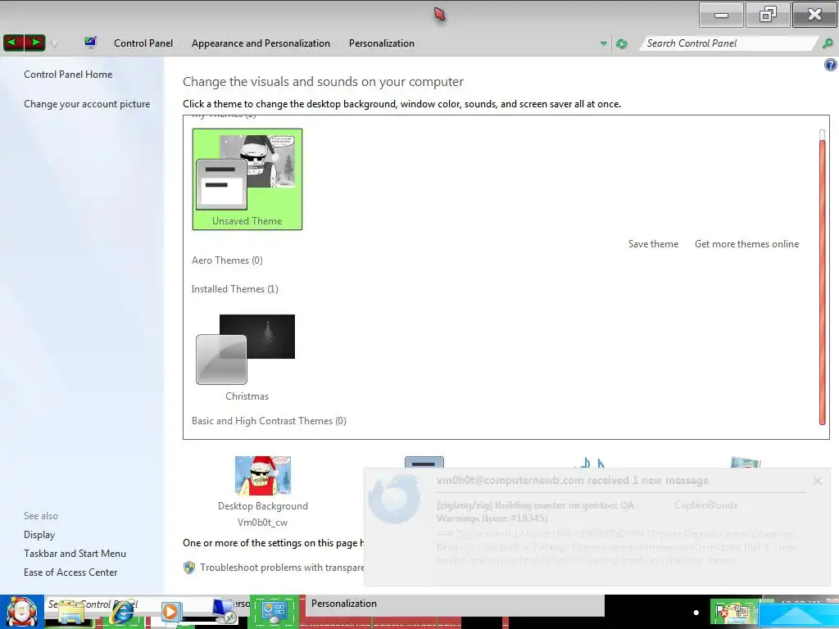Open recent pages dropdown beside navigation arrows
839x629 pixels.
coord(53,44)
